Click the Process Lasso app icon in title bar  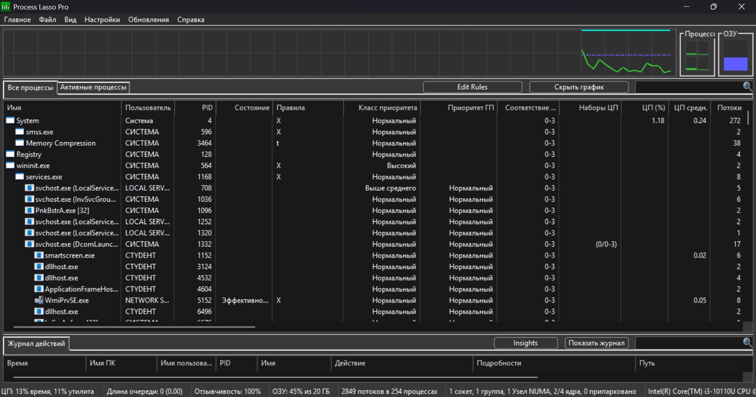pos(6,7)
